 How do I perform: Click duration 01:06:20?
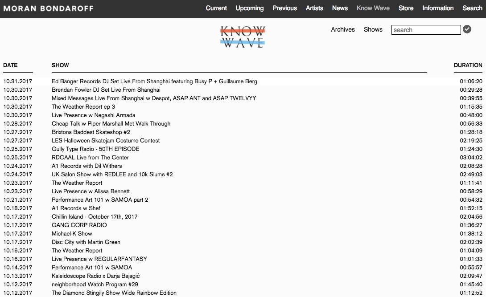point(471,81)
